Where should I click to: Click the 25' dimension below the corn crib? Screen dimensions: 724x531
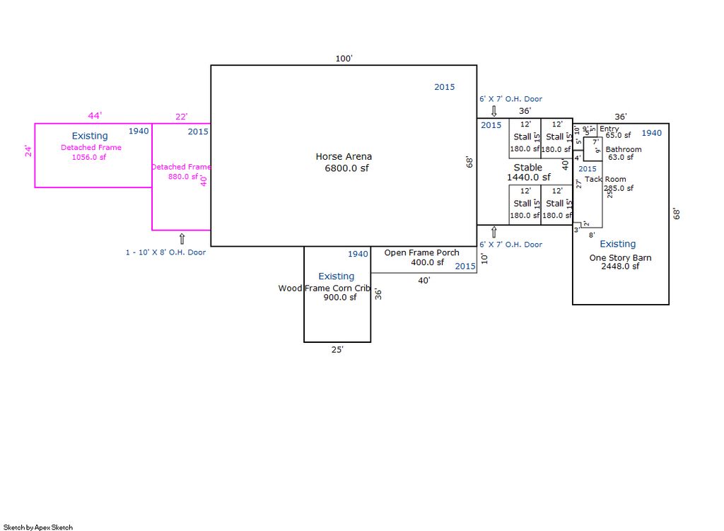coord(337,349)
